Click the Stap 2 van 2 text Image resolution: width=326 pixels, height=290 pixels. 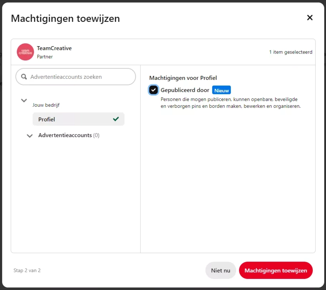click(27, 270)
